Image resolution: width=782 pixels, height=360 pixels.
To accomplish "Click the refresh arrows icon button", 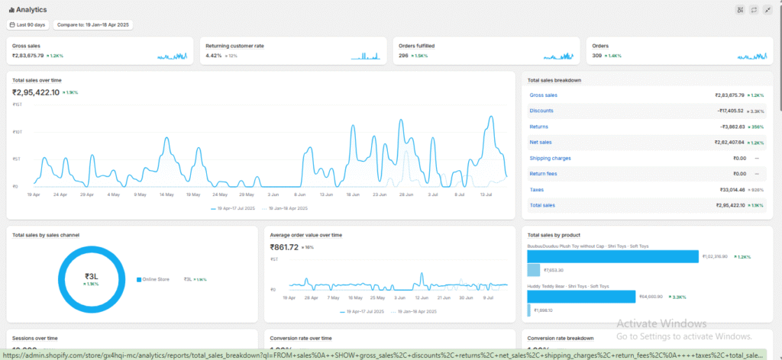I will 754,9.
